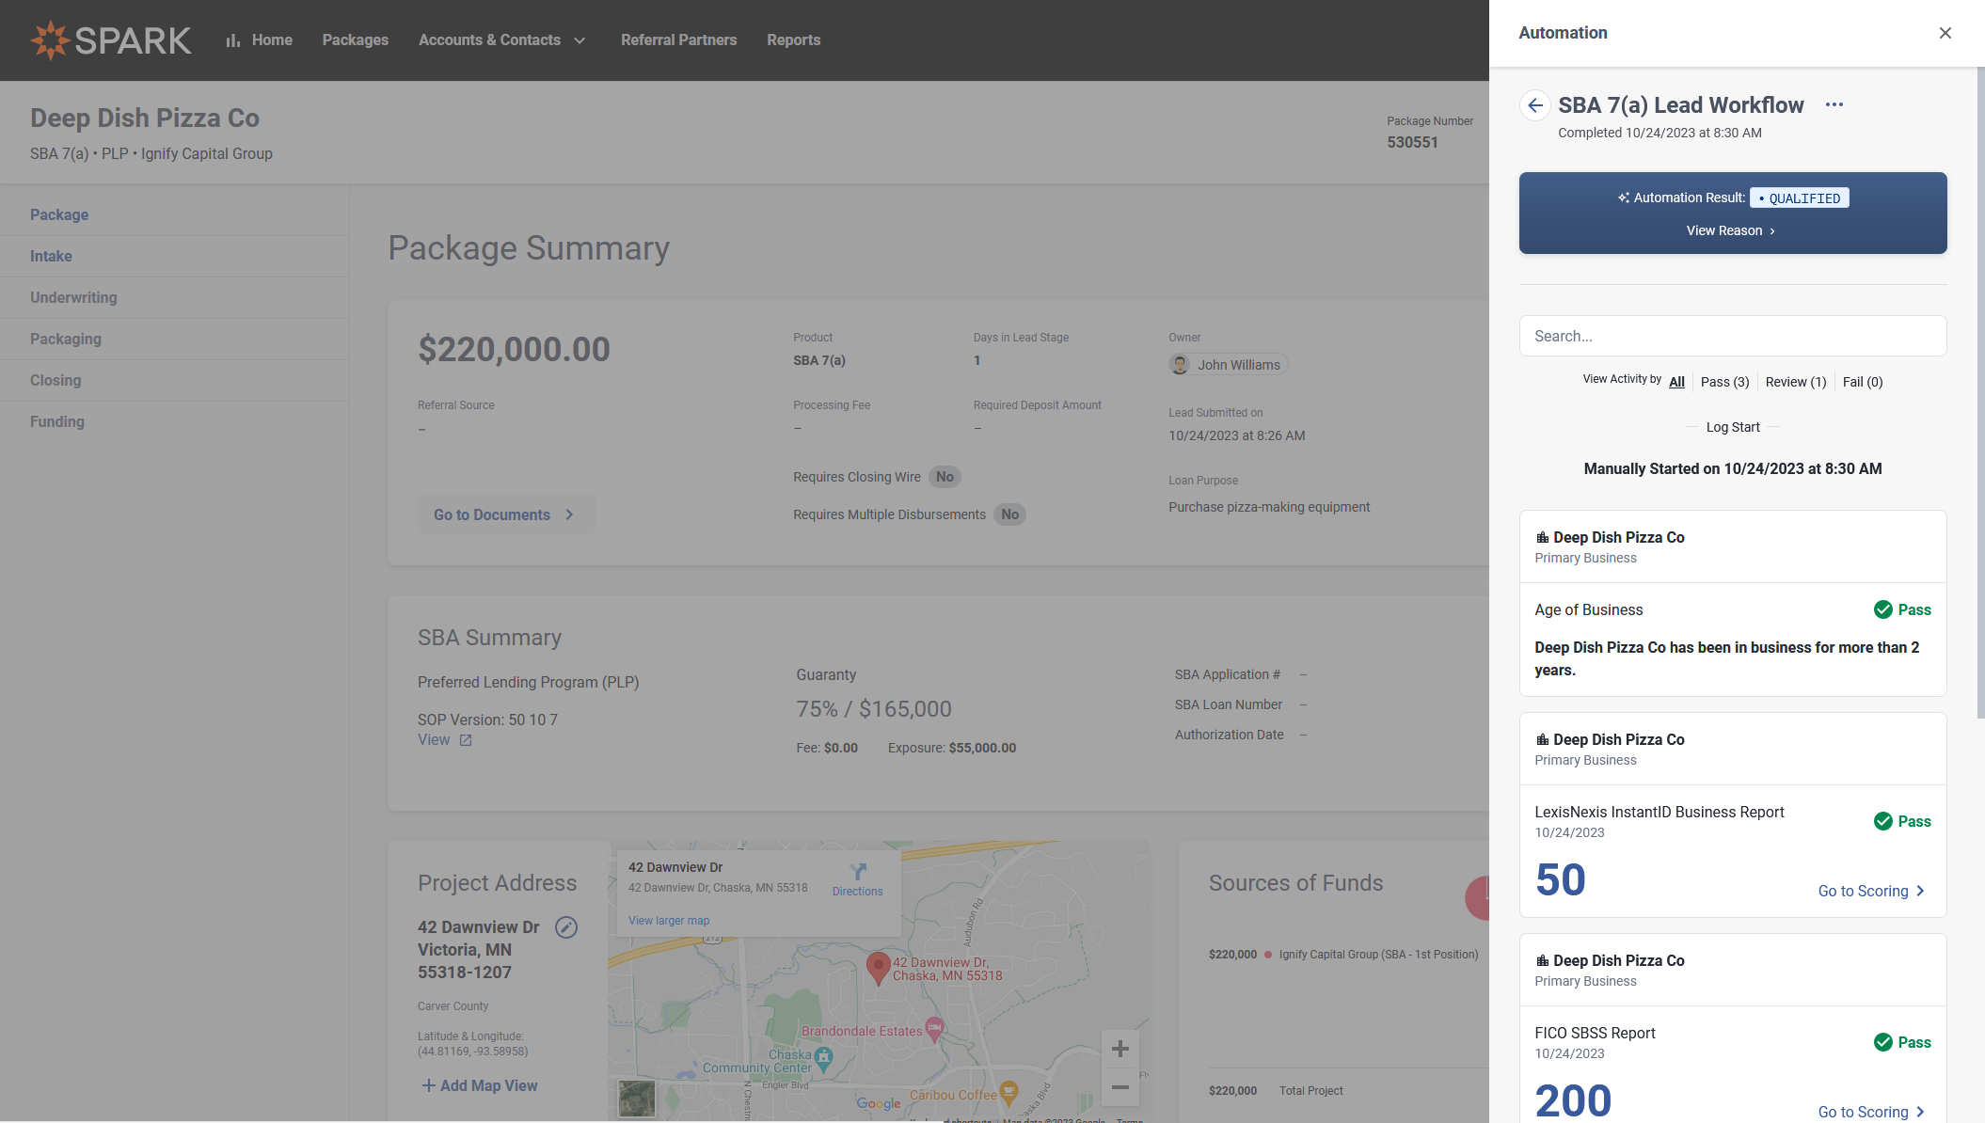Click the LexisNexis score 50
The image size is (1985, 1123).
click(x=1560, y=880)
